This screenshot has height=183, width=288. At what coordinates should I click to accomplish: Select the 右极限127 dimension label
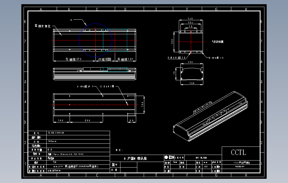125,59
